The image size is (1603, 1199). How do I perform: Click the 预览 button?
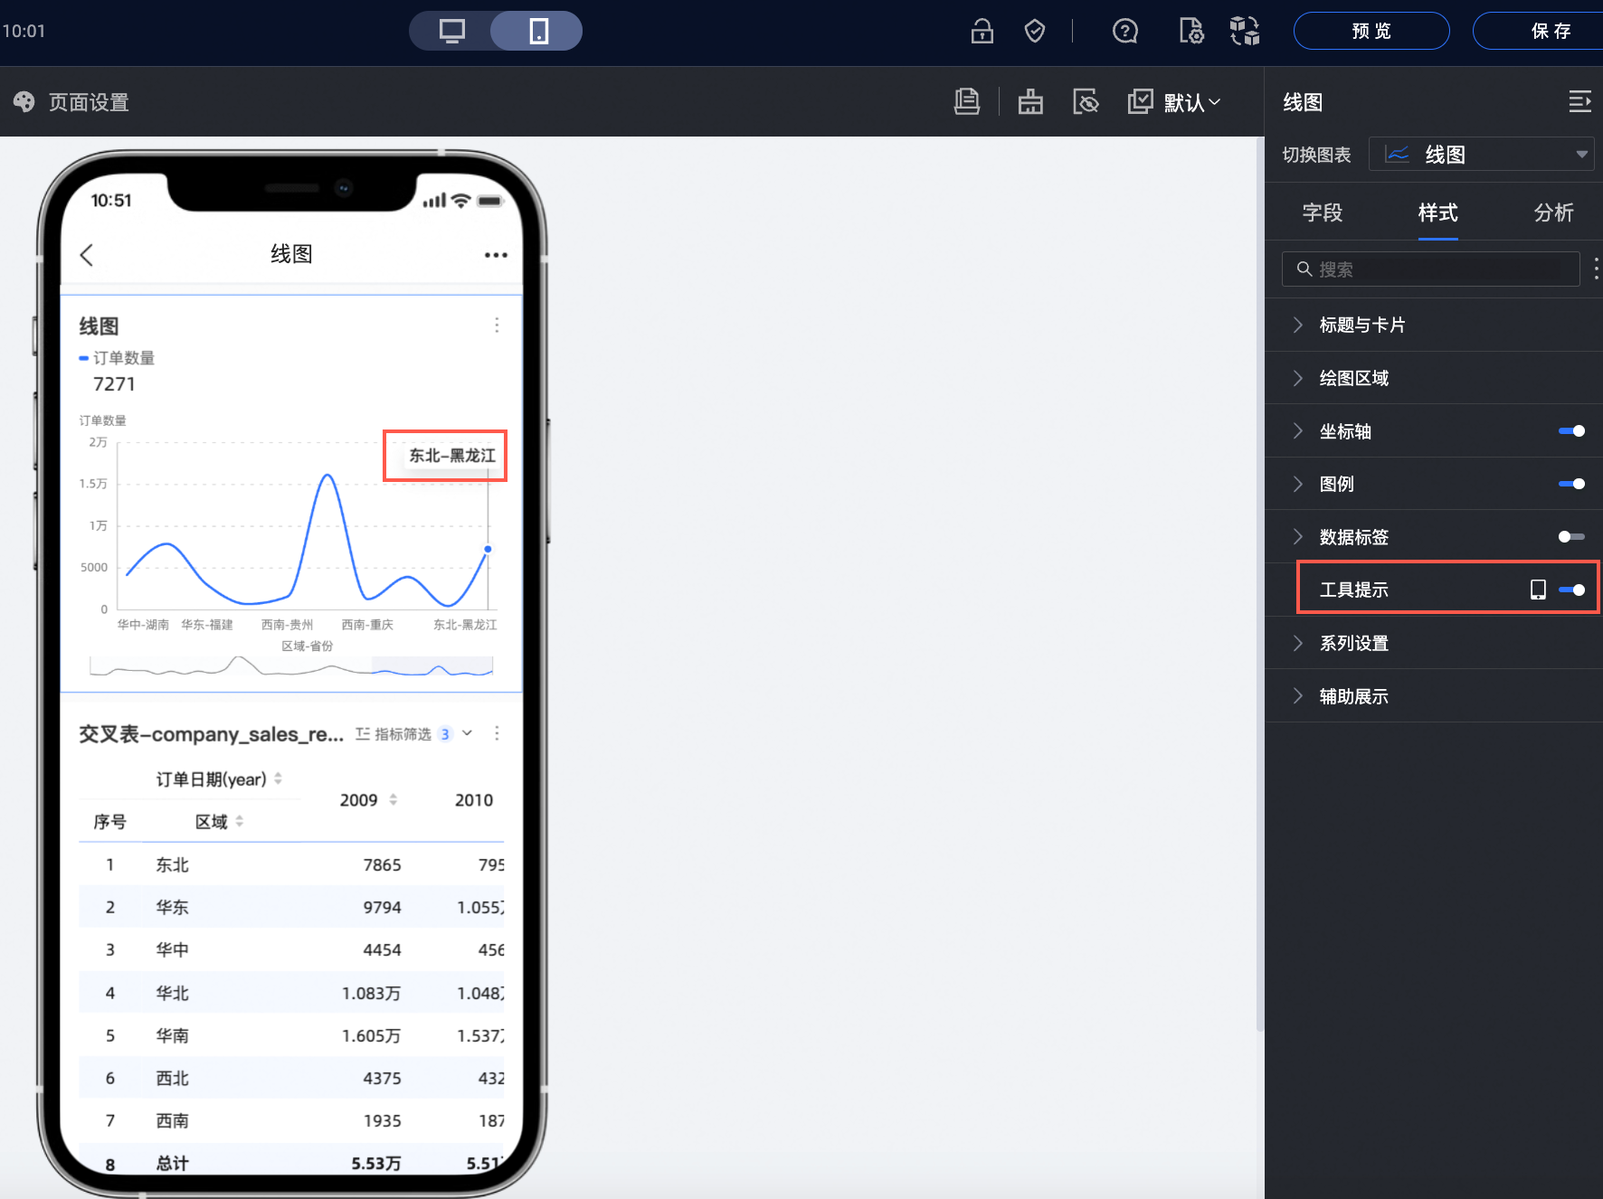[x=1371, y=31]
